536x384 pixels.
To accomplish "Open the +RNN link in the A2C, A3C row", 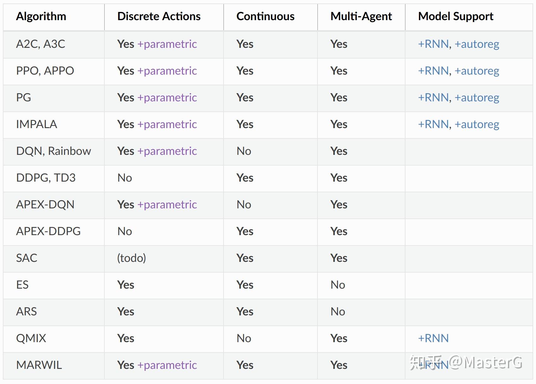I will click(433, 44).
